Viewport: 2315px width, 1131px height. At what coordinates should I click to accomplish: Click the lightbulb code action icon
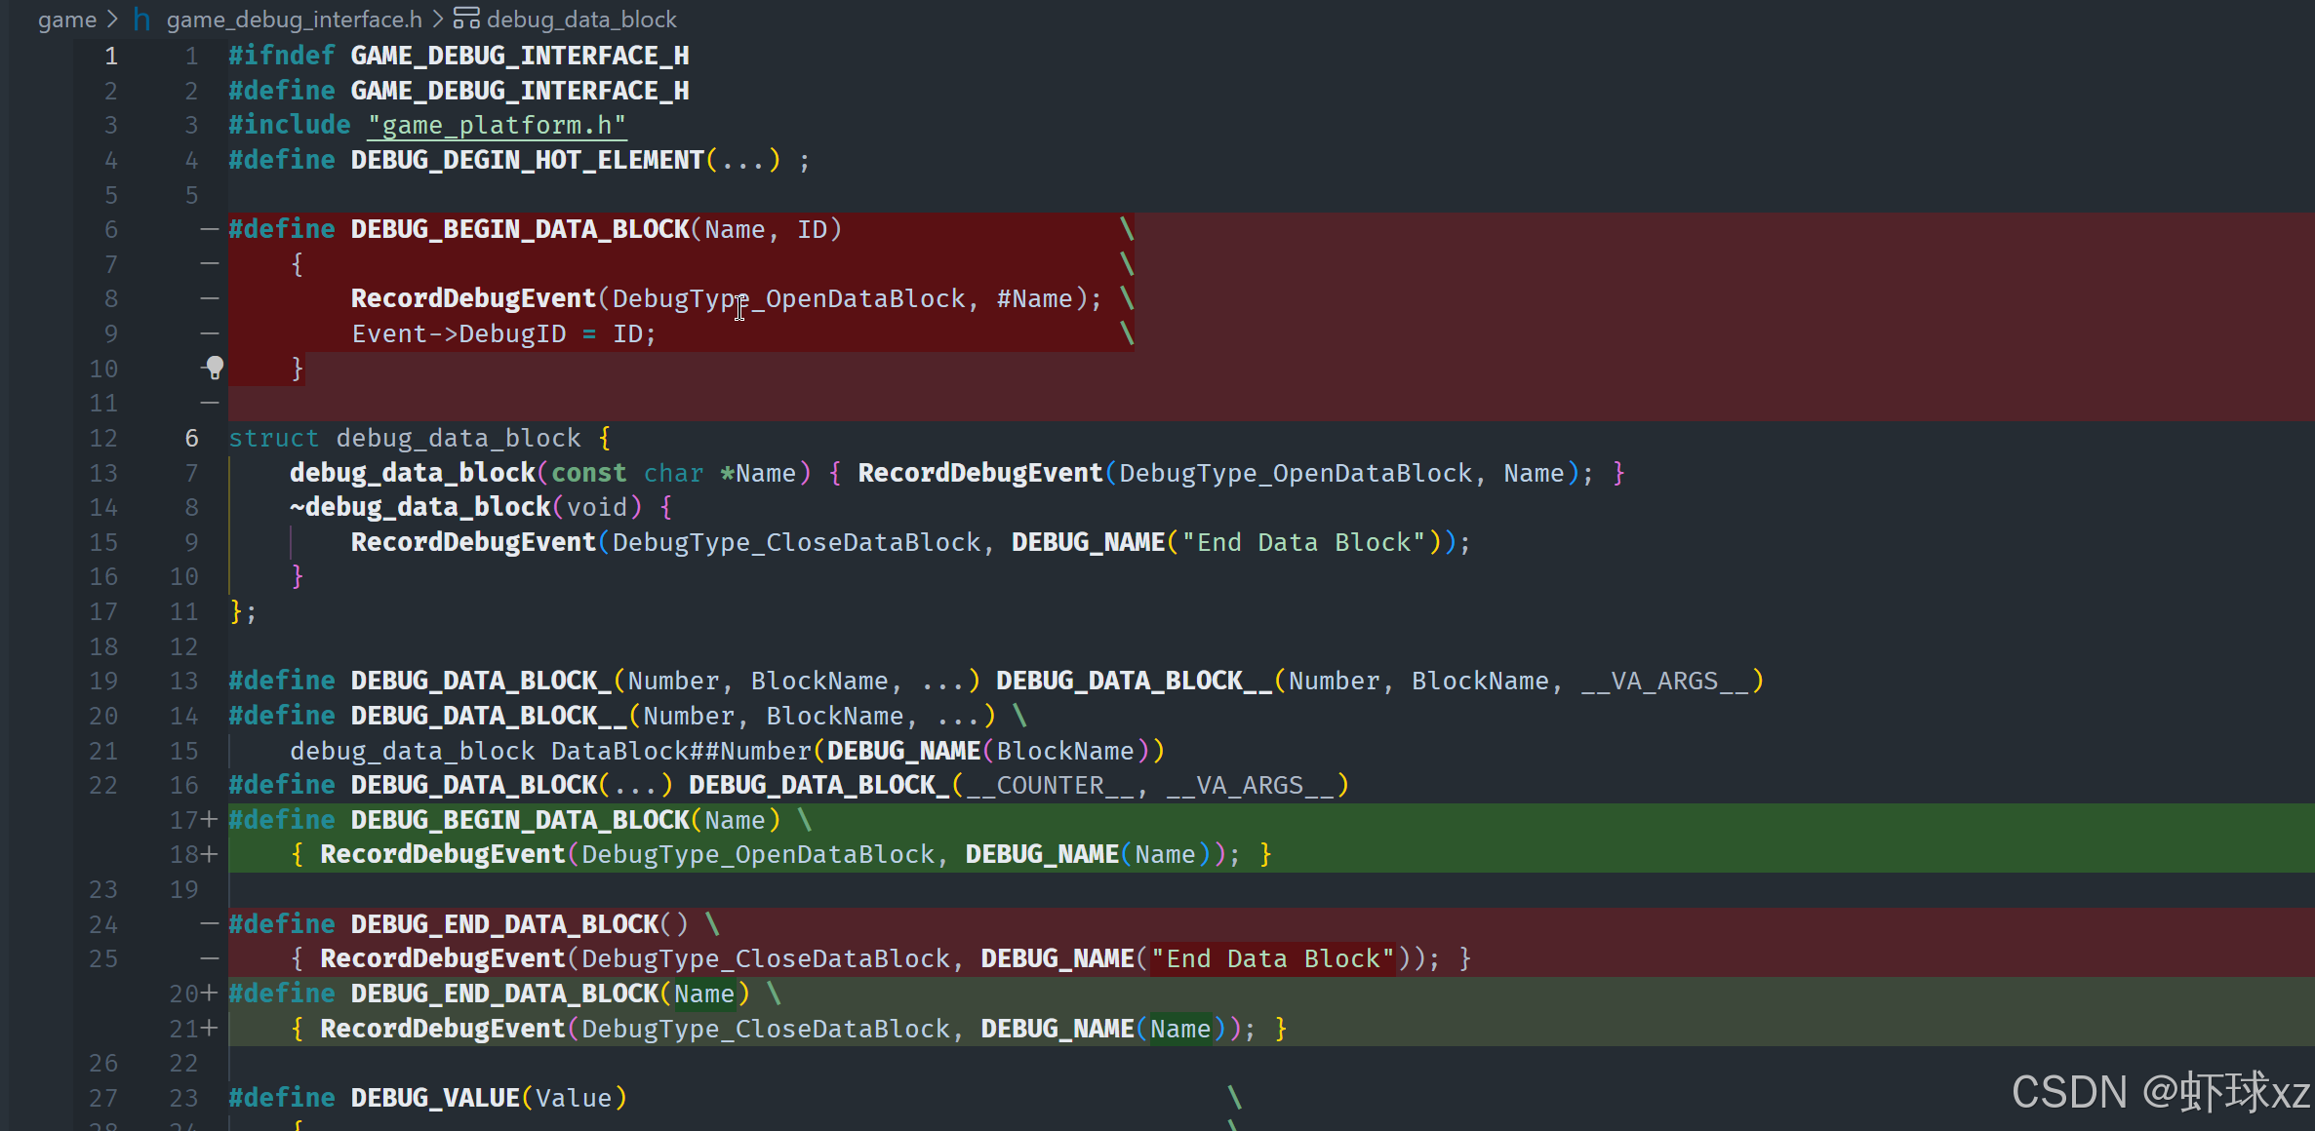coord(215,368)
